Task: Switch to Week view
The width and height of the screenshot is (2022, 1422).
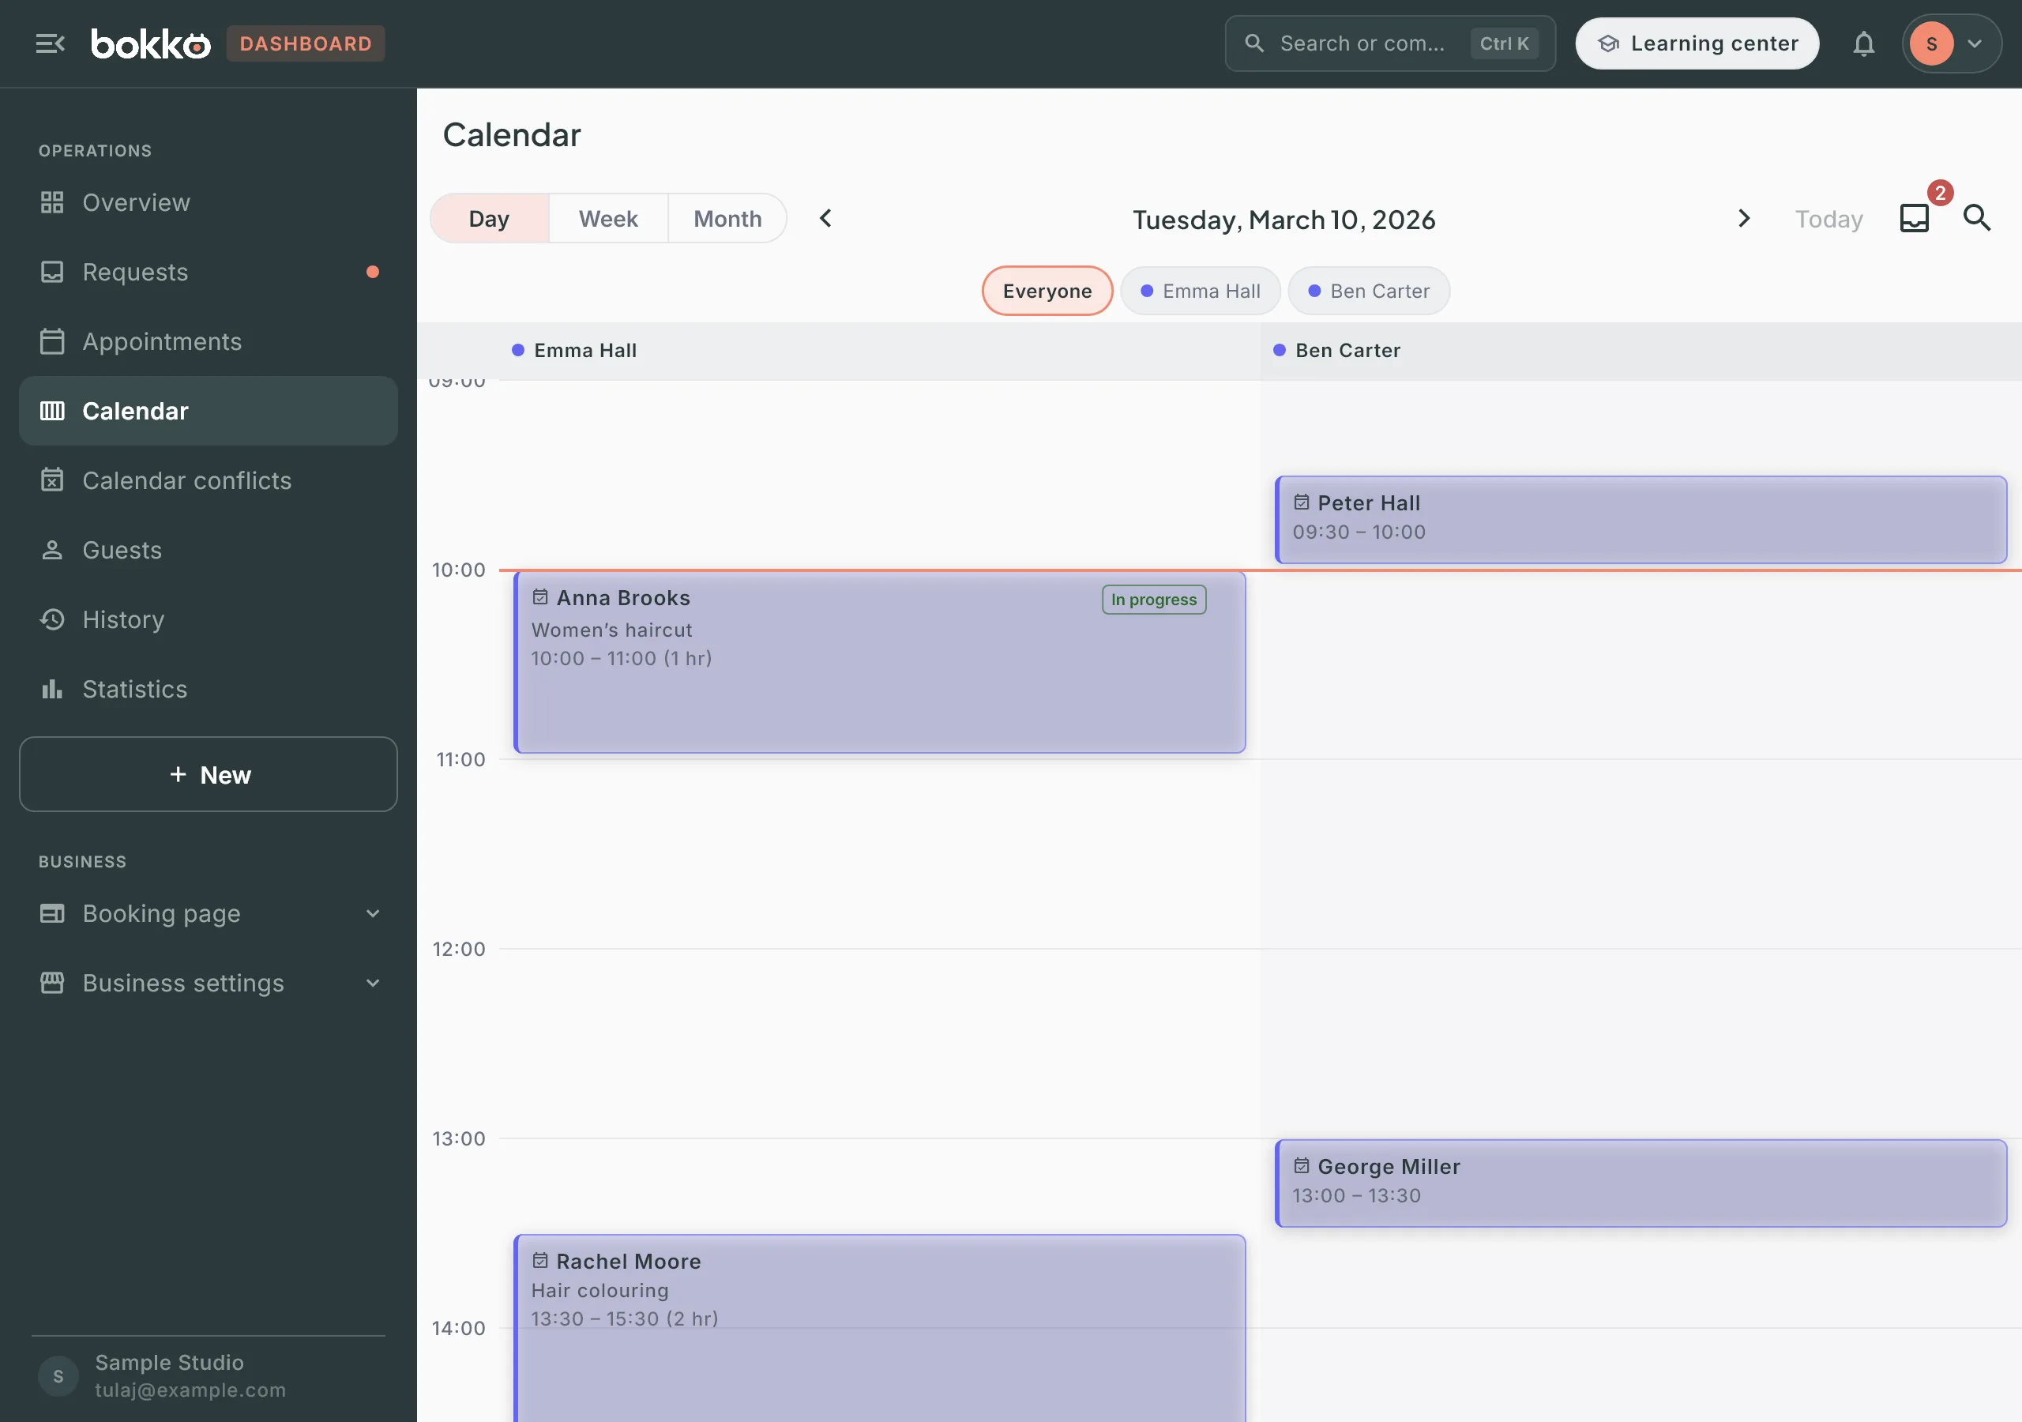Action: [x=607, y=219]
